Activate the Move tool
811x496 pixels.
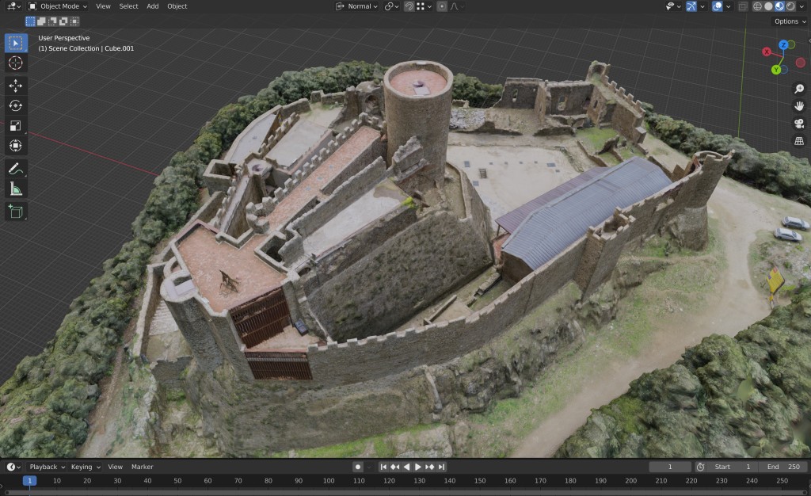pos(16,85)
